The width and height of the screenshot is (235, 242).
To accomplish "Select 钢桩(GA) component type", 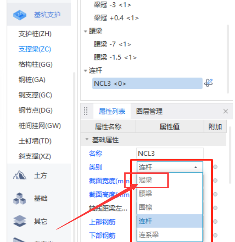I will (x=32, y=80).
